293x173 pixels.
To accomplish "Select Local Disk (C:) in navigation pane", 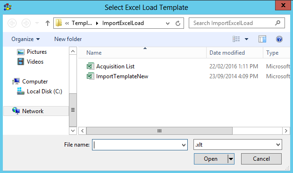I will tap(40, 91).
